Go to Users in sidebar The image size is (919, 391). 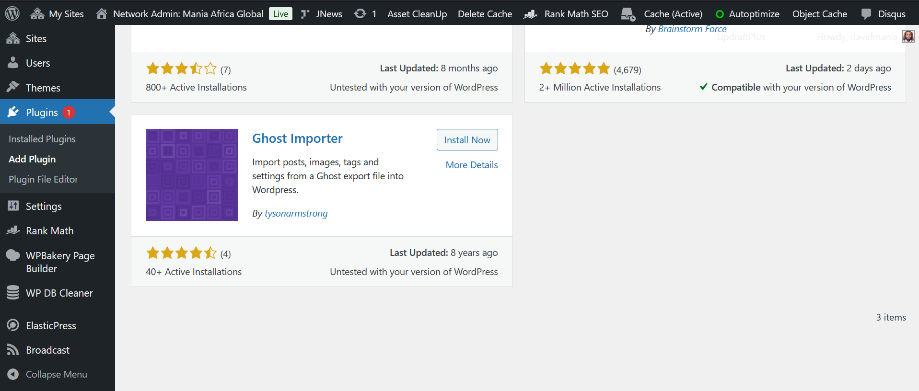click(38, 63)
